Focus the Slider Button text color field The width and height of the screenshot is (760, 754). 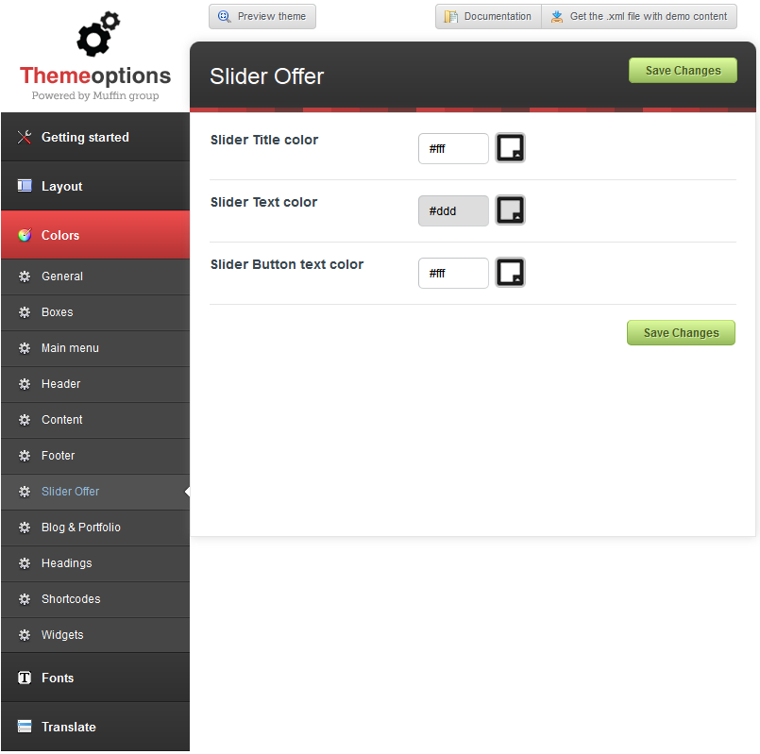click(x=453, y=273)
